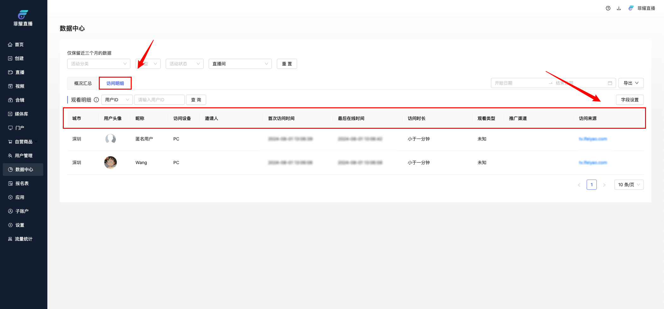Image resolution: width=664 pixels, height=309 pixels.
Task: Open the calendar icon in date range
Action: [x=610, y=83]
